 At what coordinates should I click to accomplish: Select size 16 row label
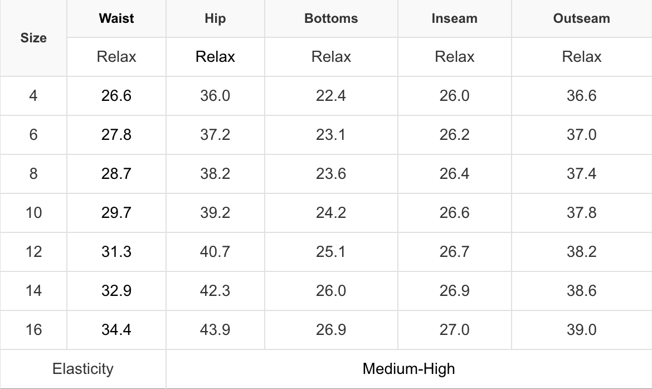point(33,330)
